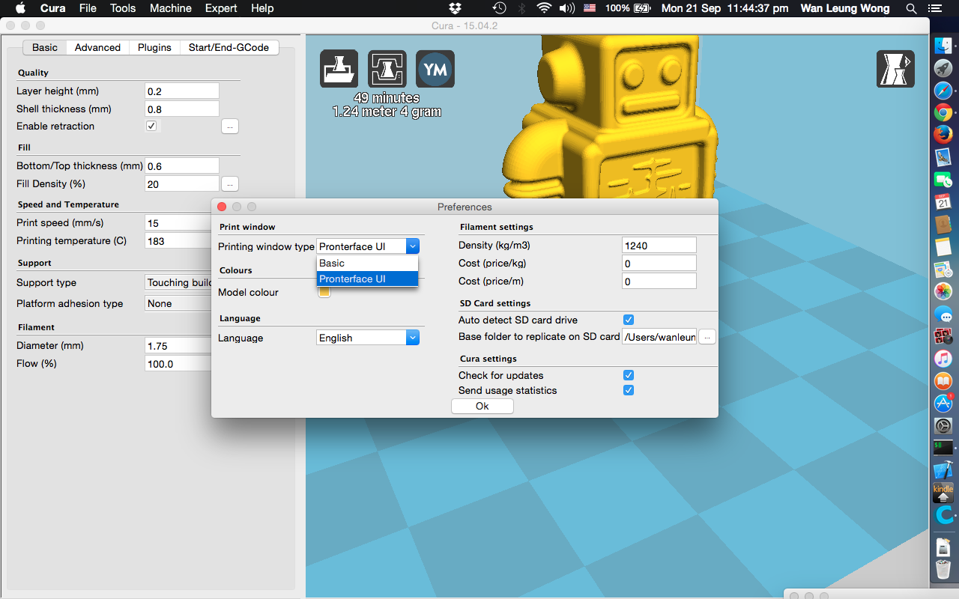Click the Print speed input field
The width and height of the screenshot is (959, 599).
click(x=178, y=222)
